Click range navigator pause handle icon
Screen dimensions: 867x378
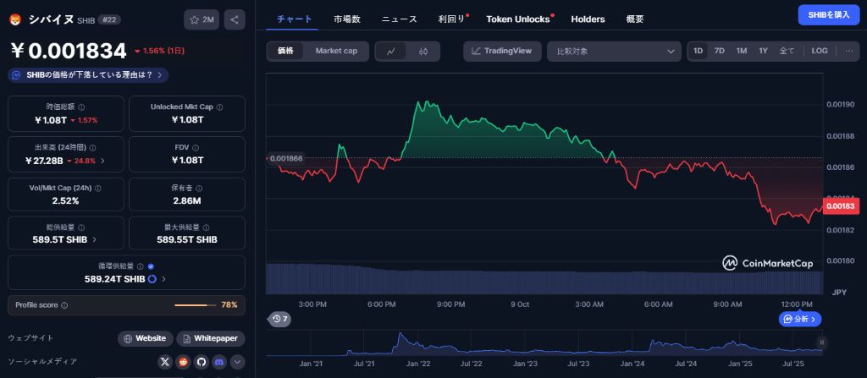(x=822, y=342)
